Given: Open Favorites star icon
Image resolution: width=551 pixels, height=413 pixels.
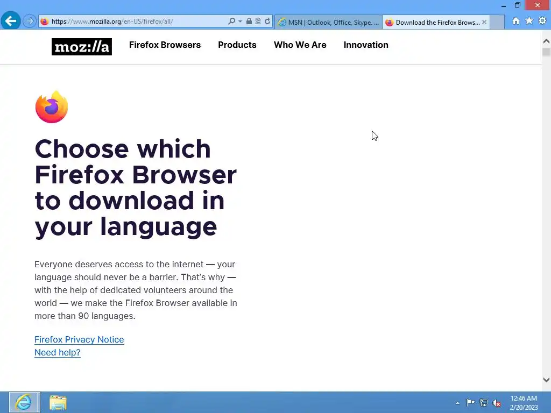Looking at the screenshot, I should click(529, 21).
